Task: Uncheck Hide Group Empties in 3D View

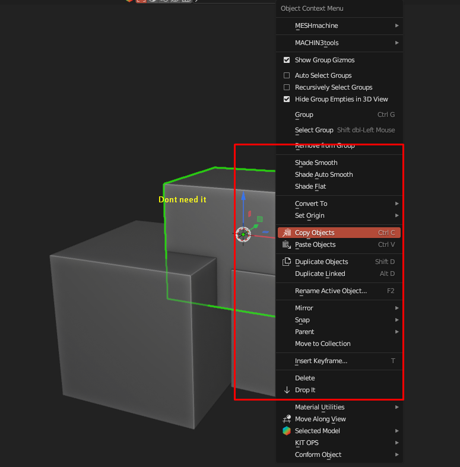Action: pyautogui.click(x=287, y=99)
